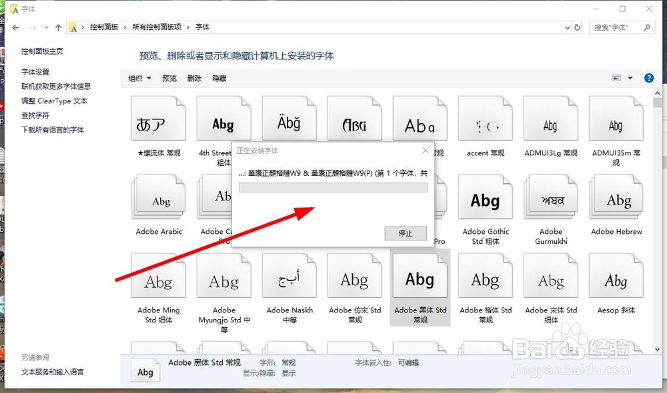
Task: Select the Adobe Myungjo Std 中等 font
Action: tap(223, 275)
